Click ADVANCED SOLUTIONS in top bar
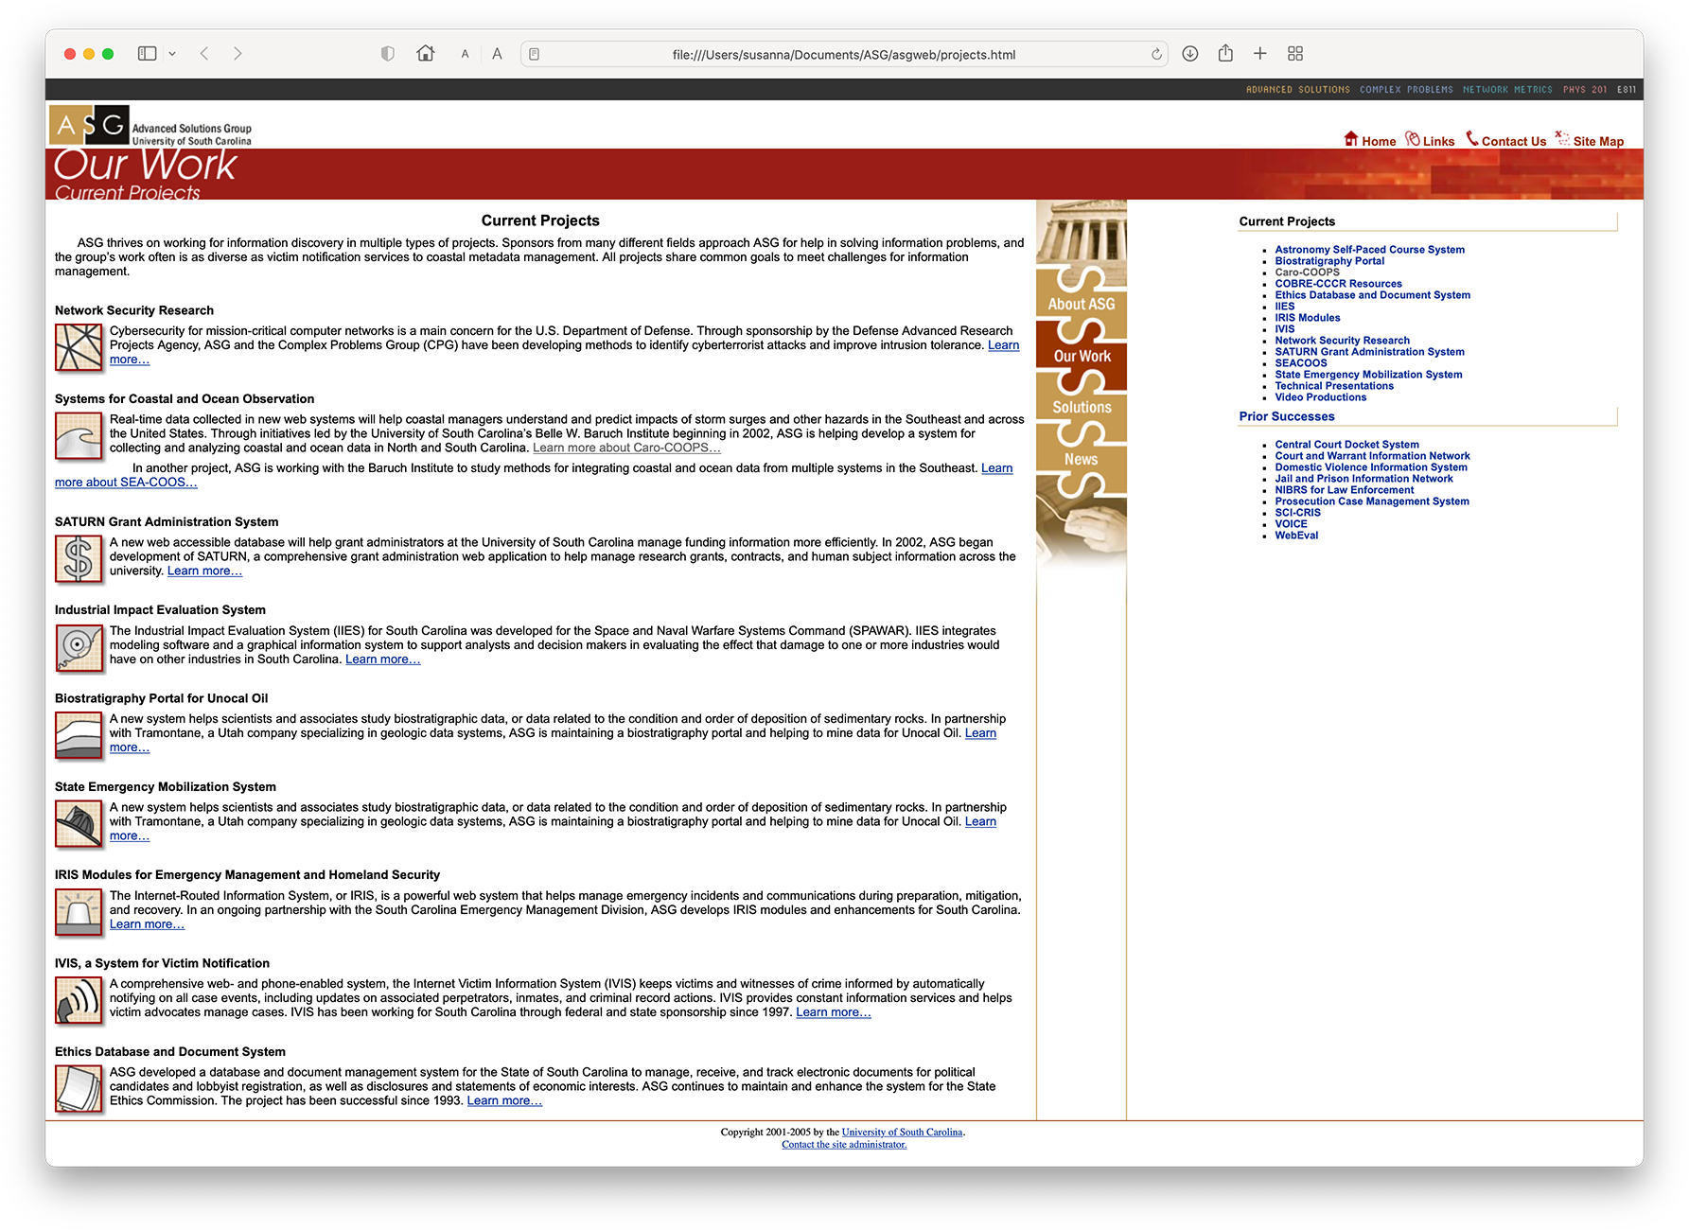 coord(1298,90)
